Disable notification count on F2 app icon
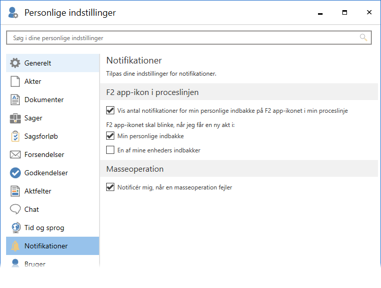This screenshot has height=288, width=381. click(110, 110)
